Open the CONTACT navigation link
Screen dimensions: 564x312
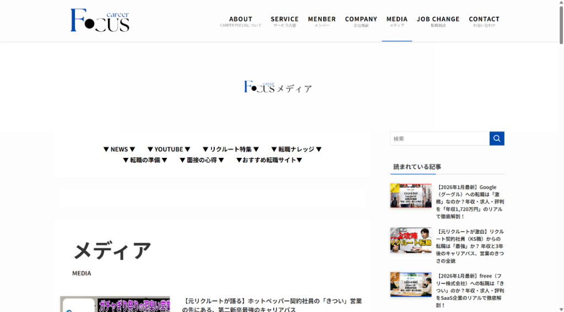(x=484, y=21)
